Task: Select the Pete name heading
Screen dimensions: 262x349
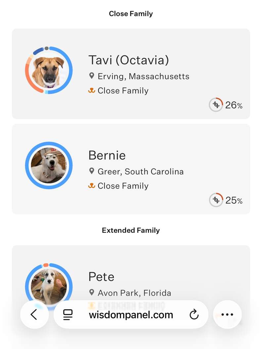Action: pyautogui.click(x=101, y=277)
